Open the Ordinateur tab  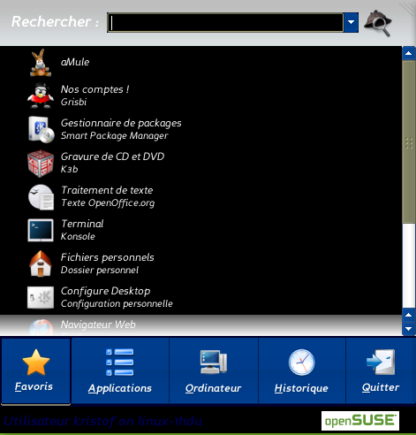click(x=214, y=370)
